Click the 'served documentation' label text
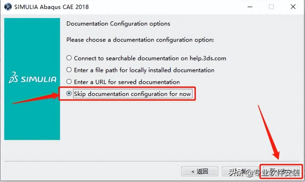 pyautogui.click(x=127, y=82)
